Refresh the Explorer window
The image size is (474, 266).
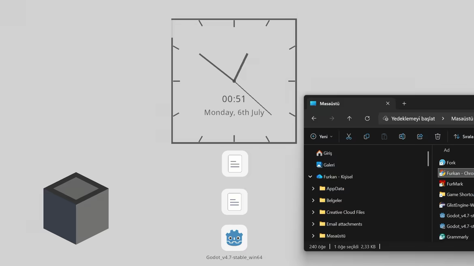[x=367, y=118]
